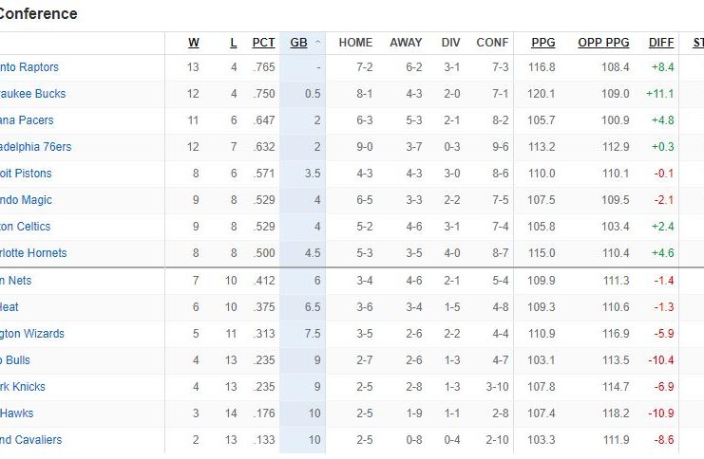Click the sort arrow beside GB
Image resolution: width=704 pixels, height=459 pixels.
(x=318, y=43)
